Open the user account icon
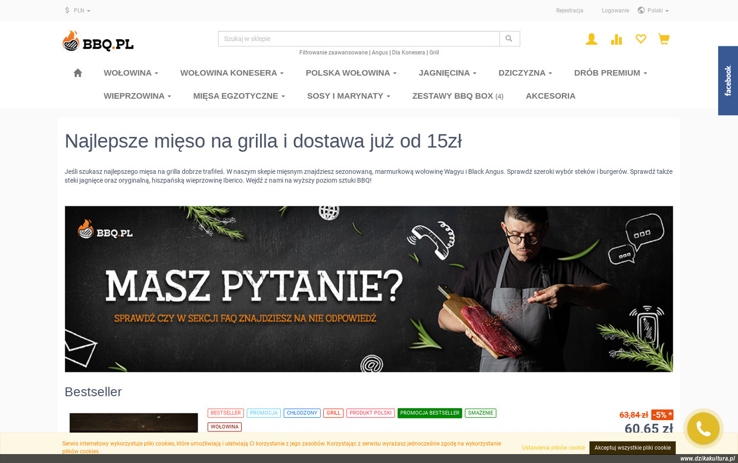 pos(591,39)
